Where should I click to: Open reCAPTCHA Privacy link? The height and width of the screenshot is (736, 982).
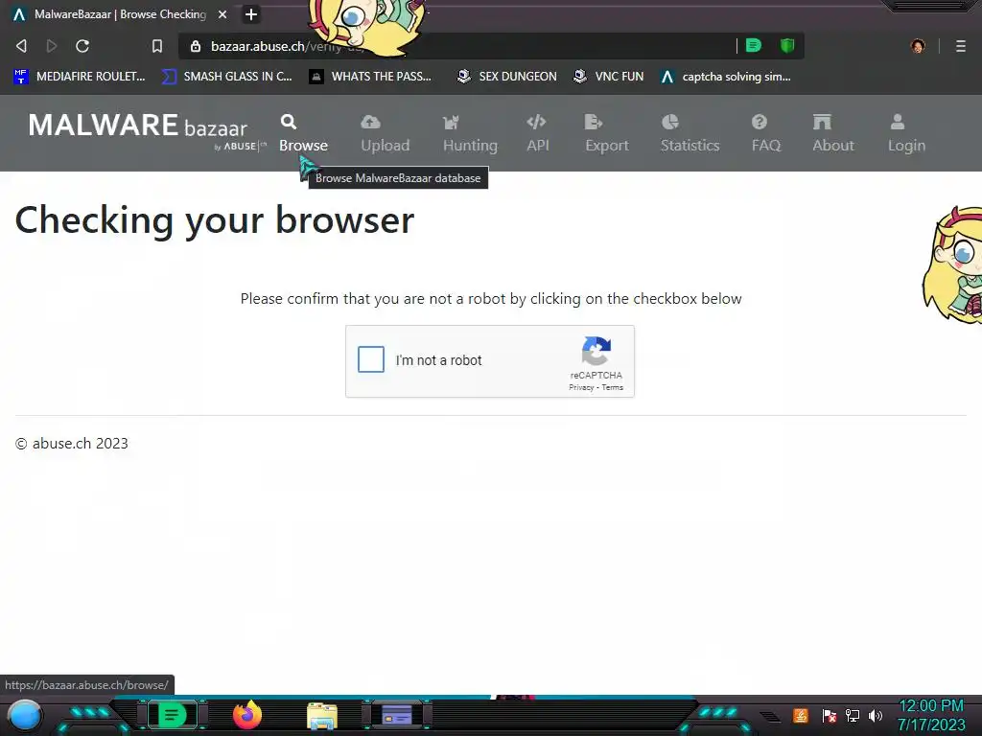pyautogui.click(x=581, y=387)
